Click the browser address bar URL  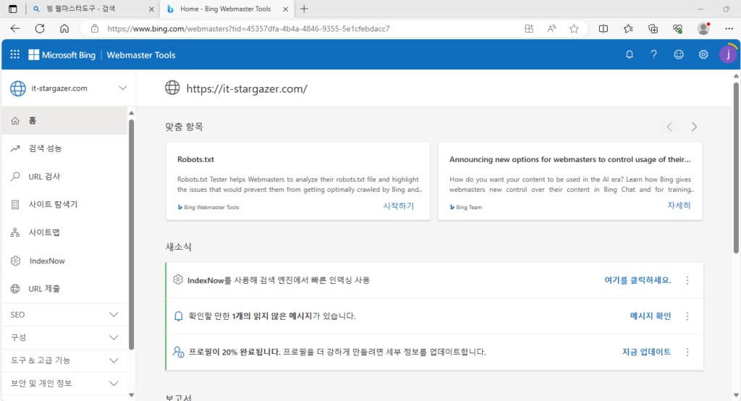tap(249, 29)
